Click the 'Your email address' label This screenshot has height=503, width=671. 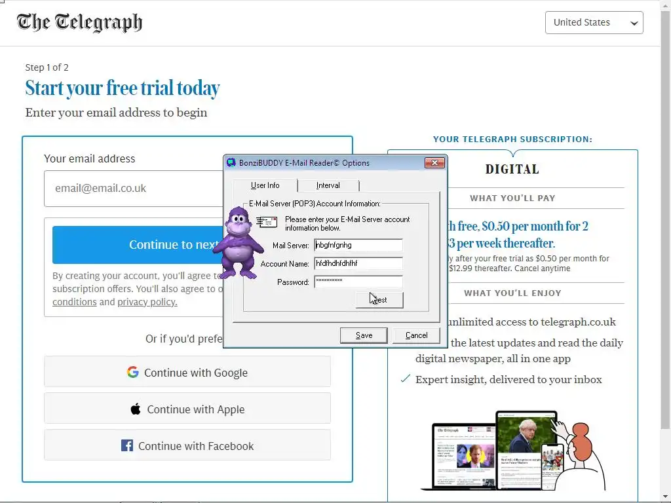(89, 158)
